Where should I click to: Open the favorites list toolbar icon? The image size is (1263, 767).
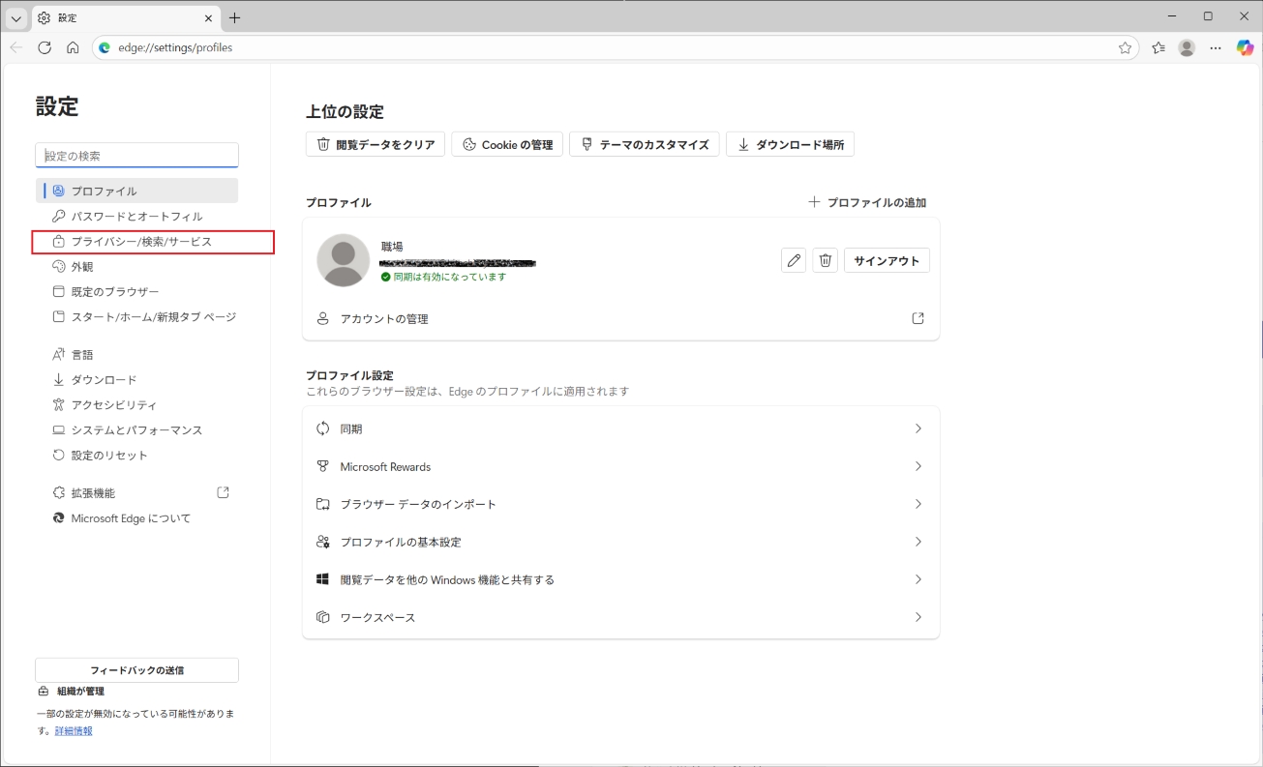point(1158,47)
